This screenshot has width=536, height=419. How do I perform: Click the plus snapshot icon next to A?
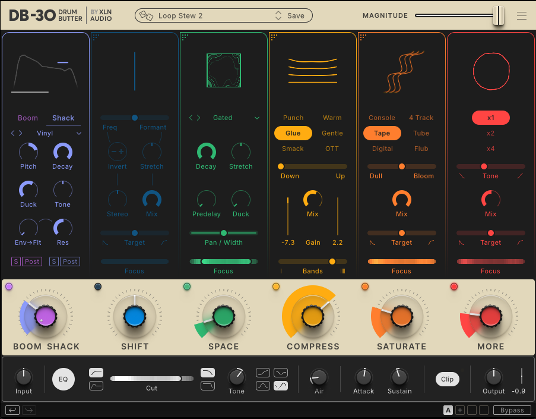point(460,410)
